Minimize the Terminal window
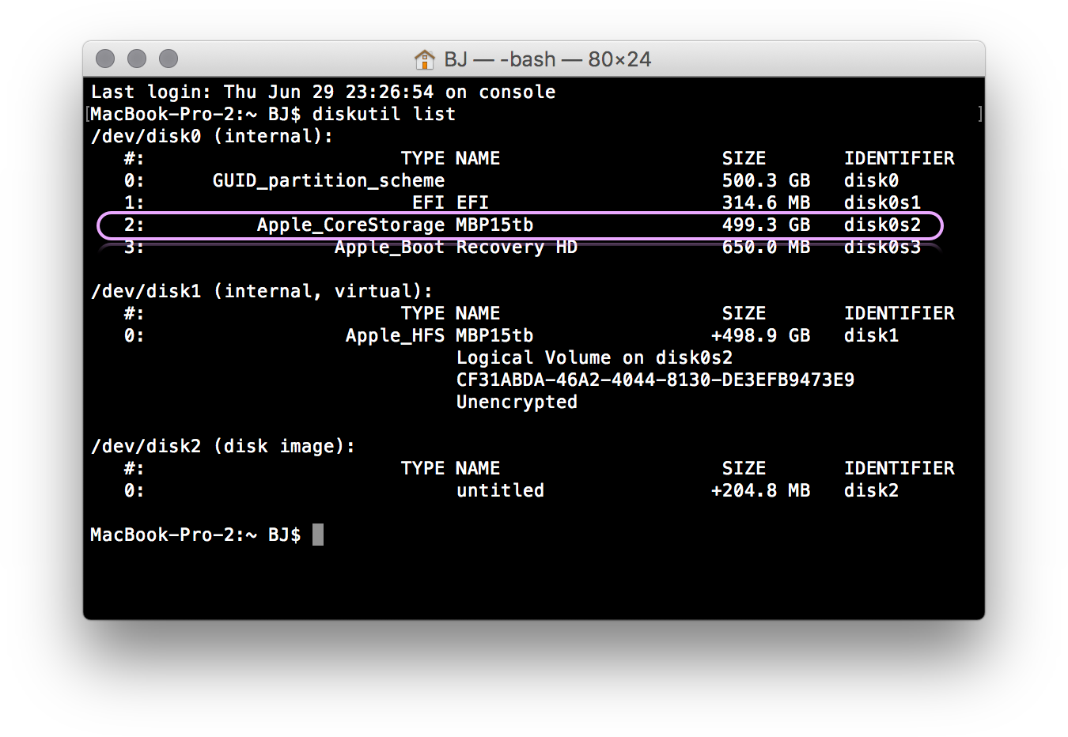This screenshot has height=737, width=1068. tap(137, 59)
